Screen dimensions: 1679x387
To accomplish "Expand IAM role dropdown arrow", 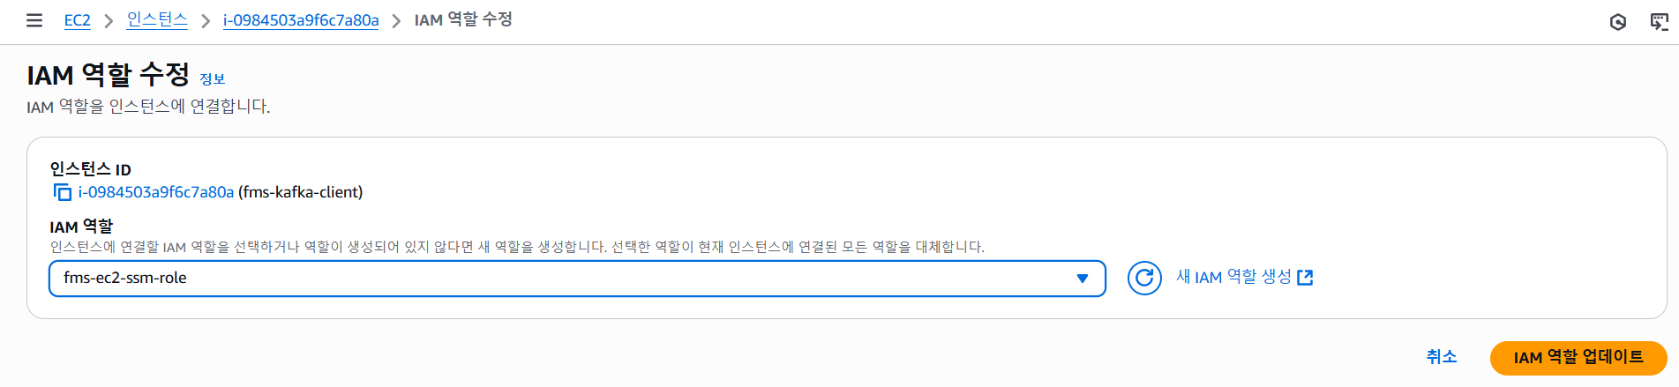I will pyautogui.click(x=1083, y=279).
